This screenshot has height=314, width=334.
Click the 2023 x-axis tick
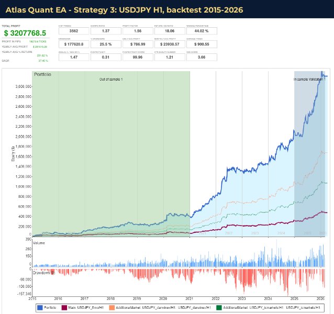tap(242, 299)
